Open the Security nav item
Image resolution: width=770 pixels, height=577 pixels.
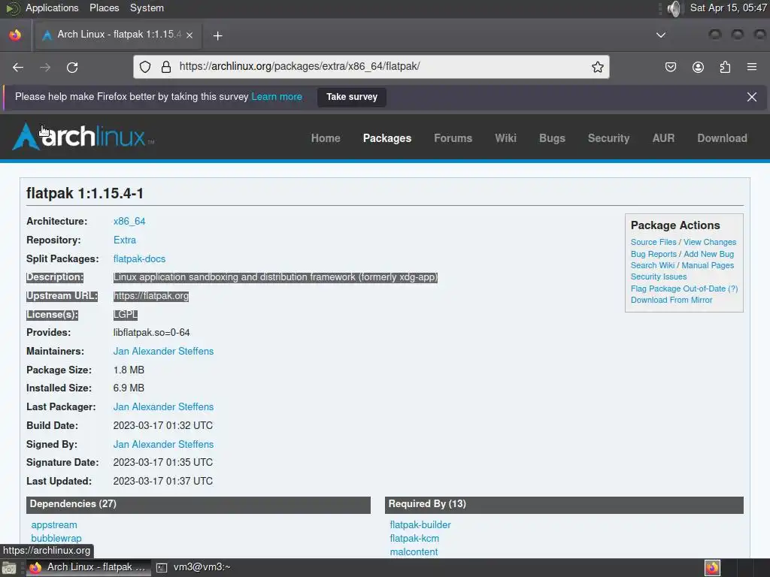(x=608, y=138)
